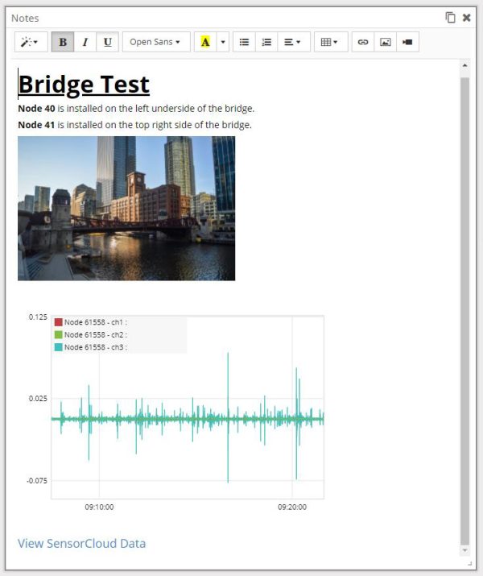Apply the yellow highlight color
The image size is (483, 576).
[x=205, y=42]
